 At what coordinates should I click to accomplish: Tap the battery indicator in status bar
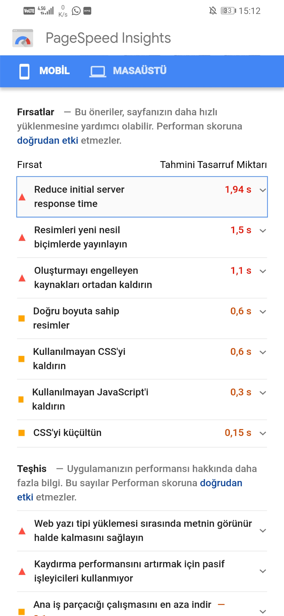click(x=228, y=11)
